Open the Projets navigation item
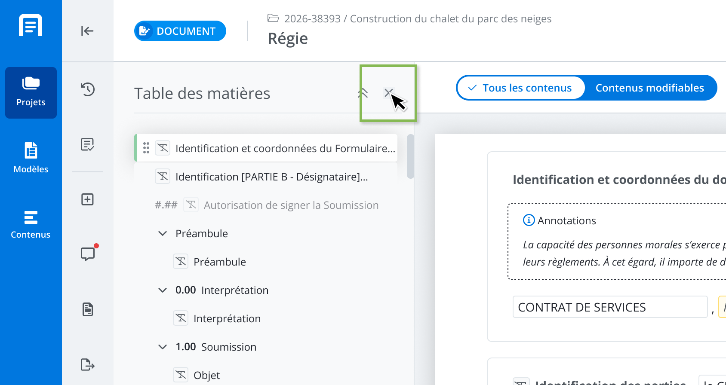Viewport: 726px width, 385px height. pos(31,93)
